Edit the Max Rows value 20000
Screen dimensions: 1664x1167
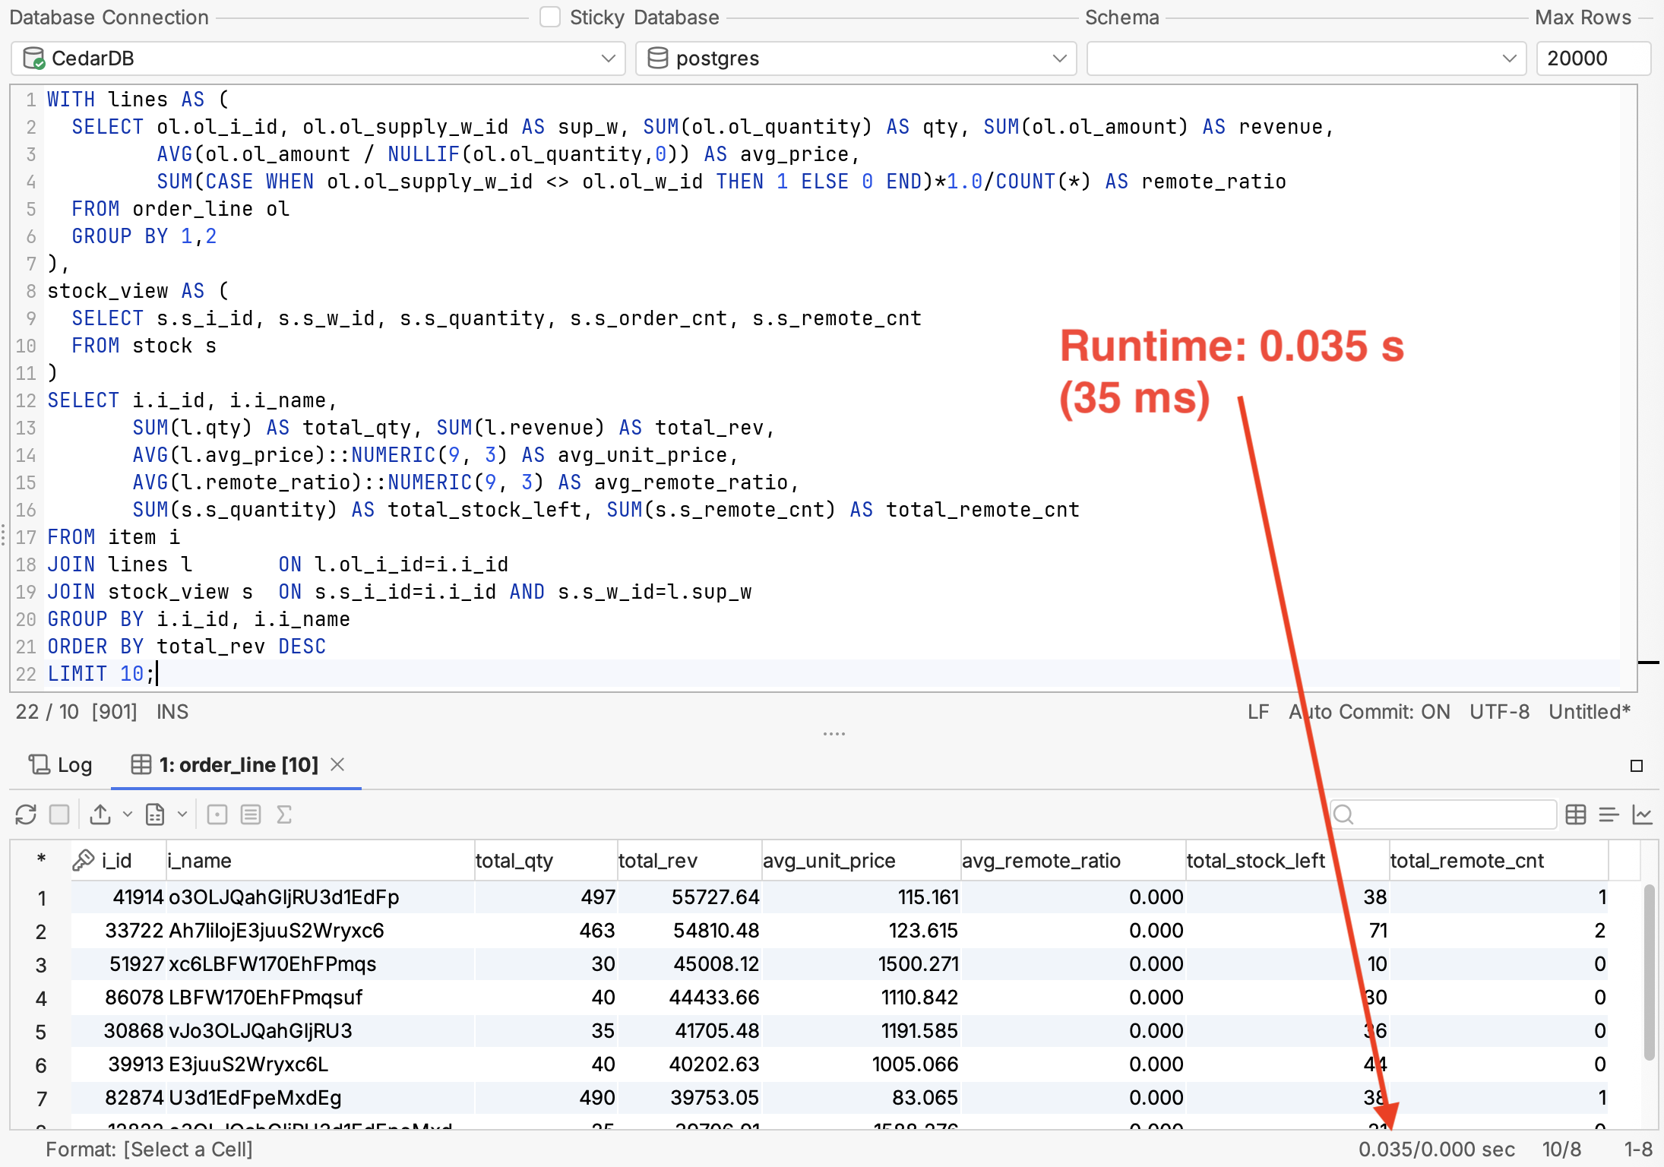(x=1593, y=58)
